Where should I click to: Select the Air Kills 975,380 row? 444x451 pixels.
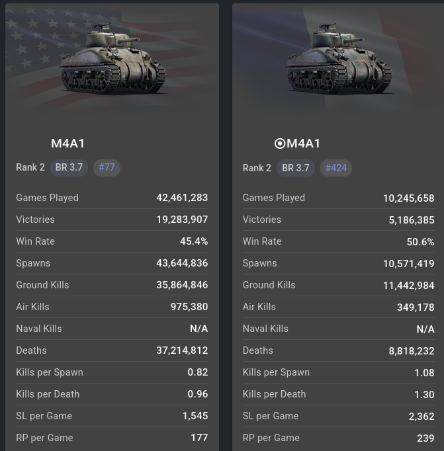[x=112, y=307]
